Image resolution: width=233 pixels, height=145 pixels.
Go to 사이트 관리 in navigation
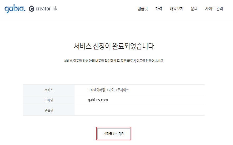click(x=214, y=9)
